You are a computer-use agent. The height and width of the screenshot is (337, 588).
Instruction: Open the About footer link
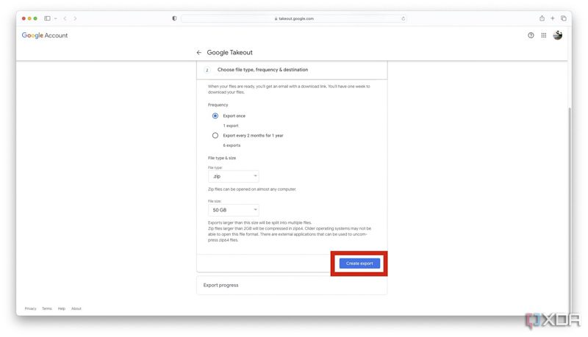[76, 308]
